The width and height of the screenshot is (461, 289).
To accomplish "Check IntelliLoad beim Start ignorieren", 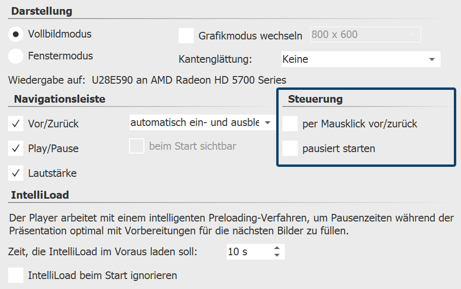I will (16, 275).
